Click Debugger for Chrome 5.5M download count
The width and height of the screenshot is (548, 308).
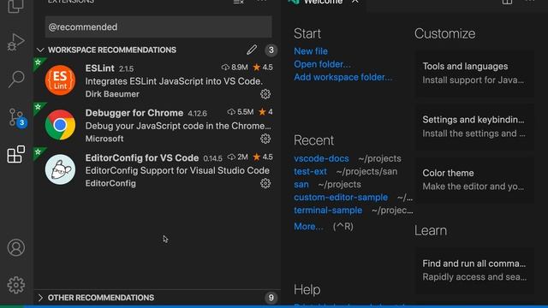pyautogui.click(x=241, y=112)
